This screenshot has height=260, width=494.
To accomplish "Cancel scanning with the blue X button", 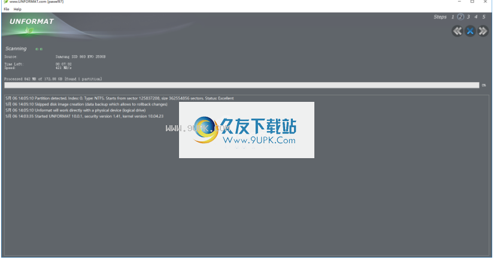I will 470,31.
